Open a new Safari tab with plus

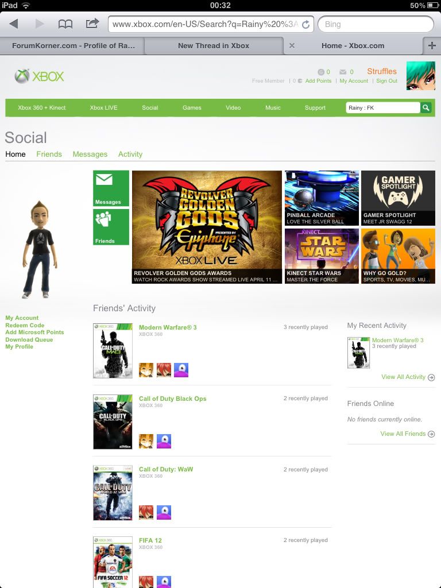coord(432,46)
